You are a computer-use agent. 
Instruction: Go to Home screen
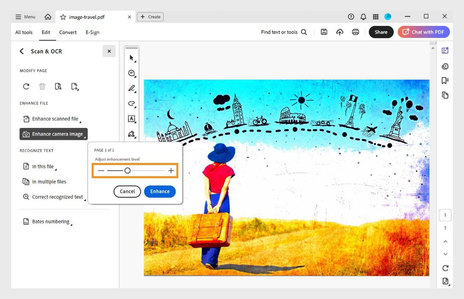(47, 17)
